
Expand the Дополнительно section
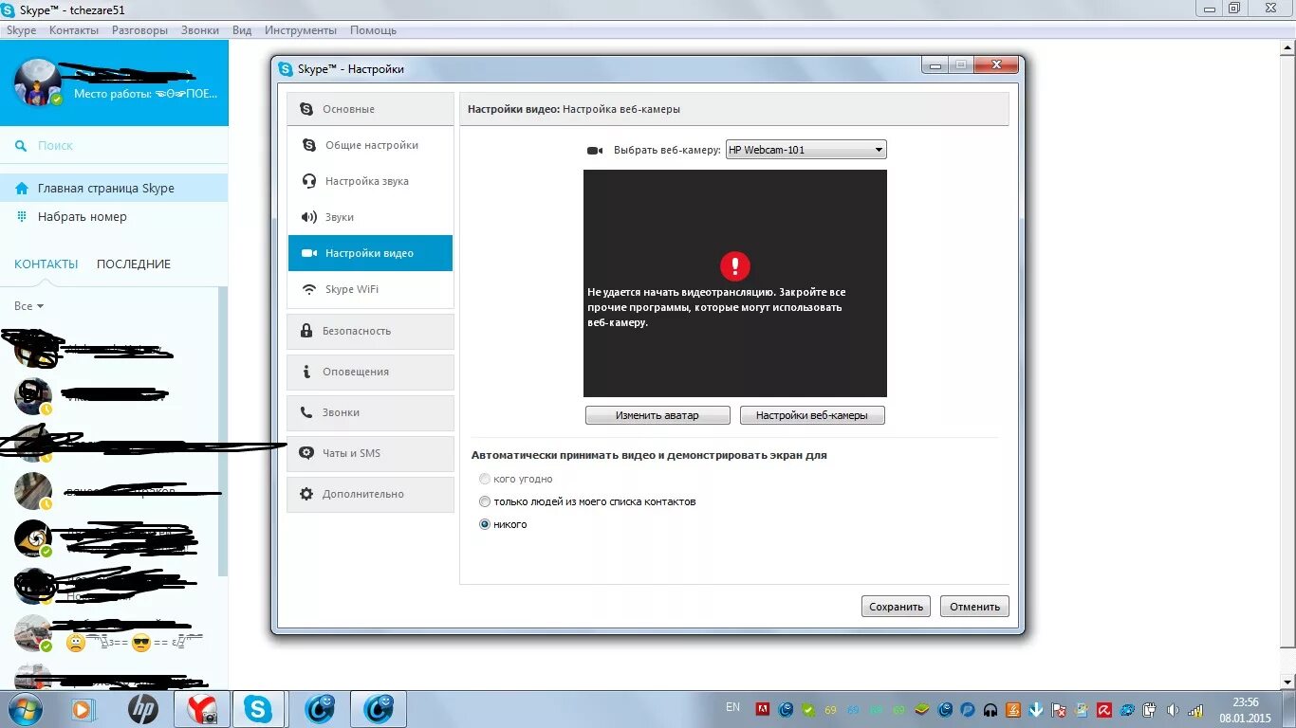(x=370, y=494)
